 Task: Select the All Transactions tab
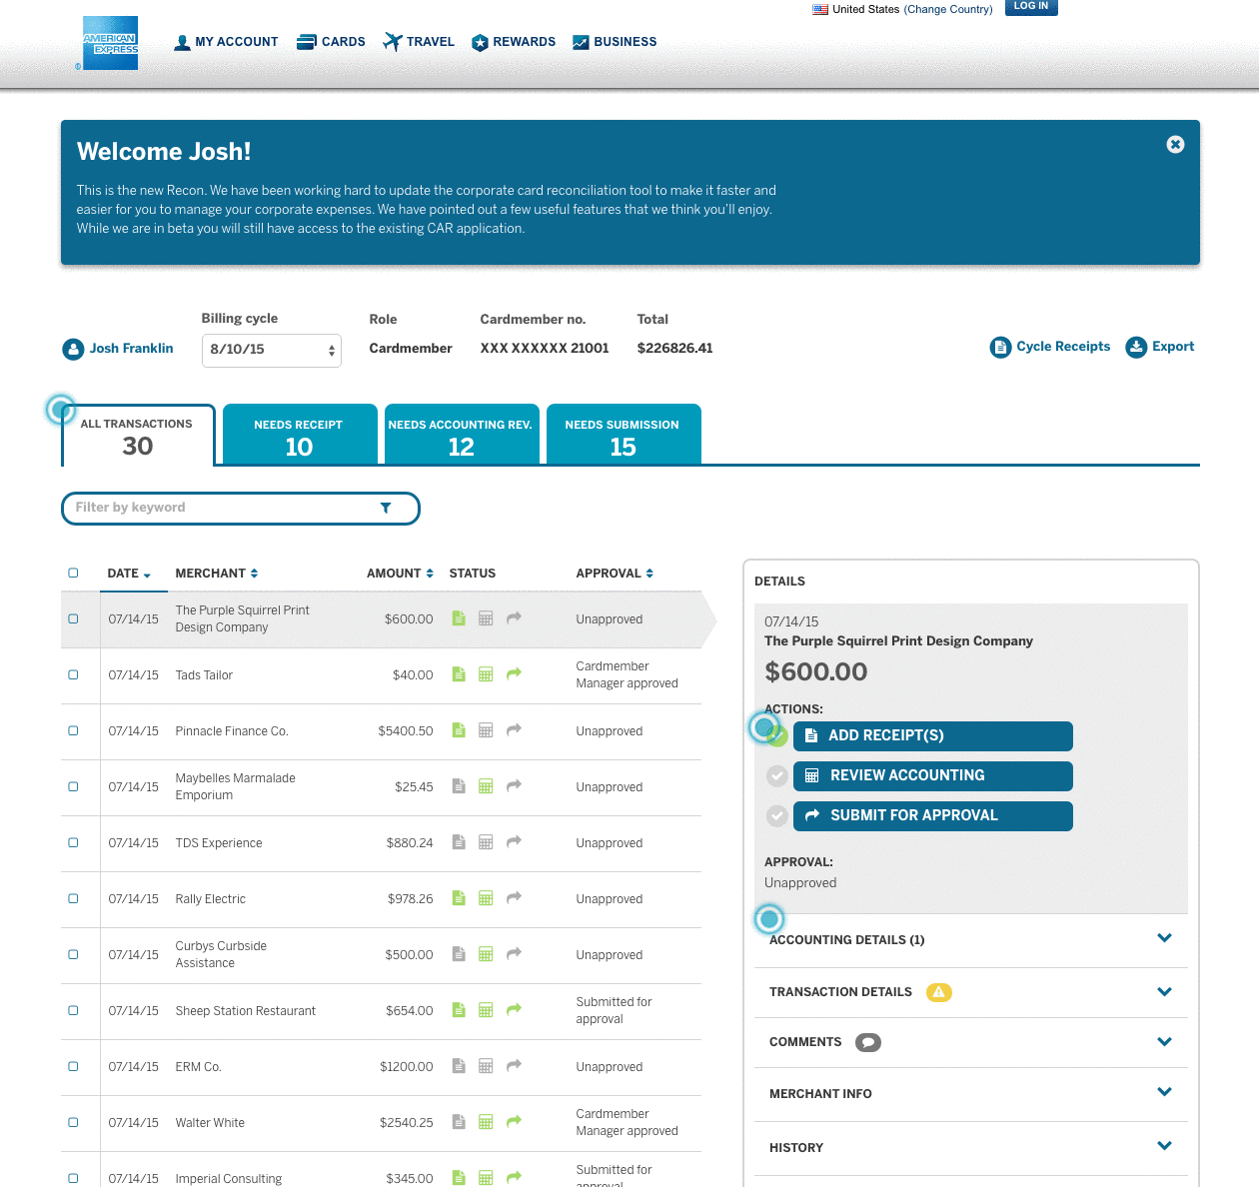(138, 435)
